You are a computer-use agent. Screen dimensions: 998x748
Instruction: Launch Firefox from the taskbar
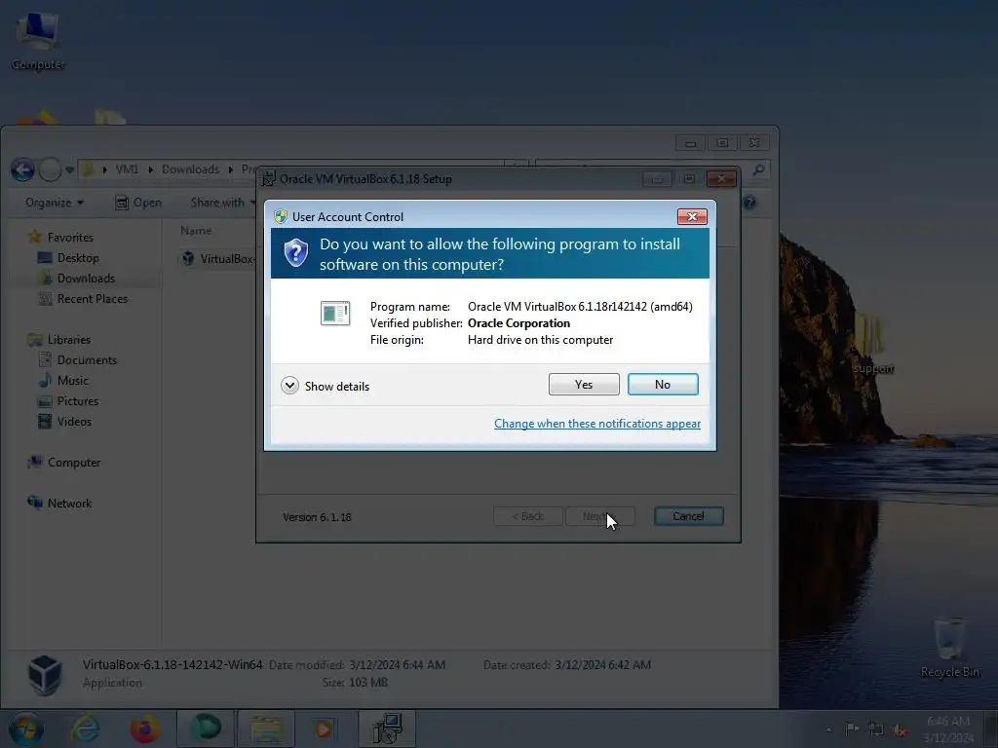(x=145, y=729)
